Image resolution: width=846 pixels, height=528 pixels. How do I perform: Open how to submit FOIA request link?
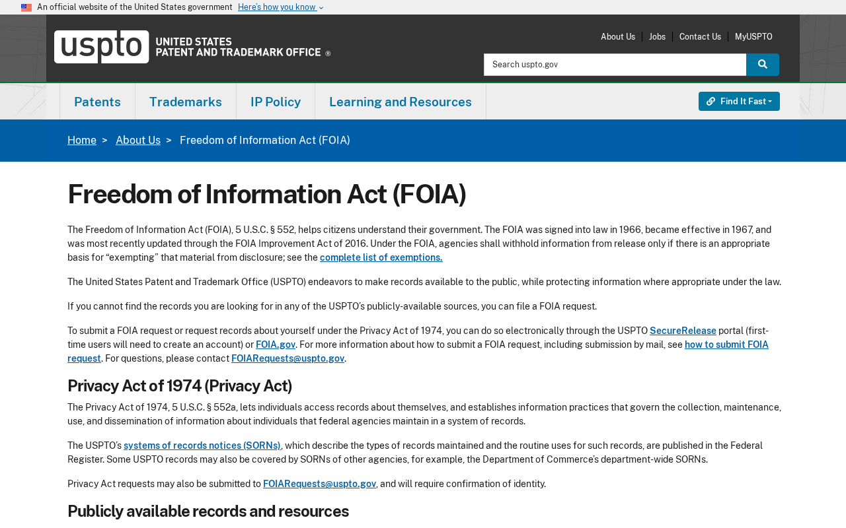tap(726, 345)
